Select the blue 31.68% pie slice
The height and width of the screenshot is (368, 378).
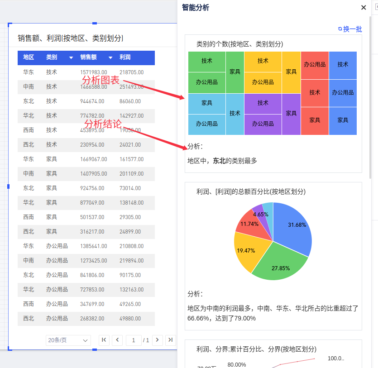[294, 226]
